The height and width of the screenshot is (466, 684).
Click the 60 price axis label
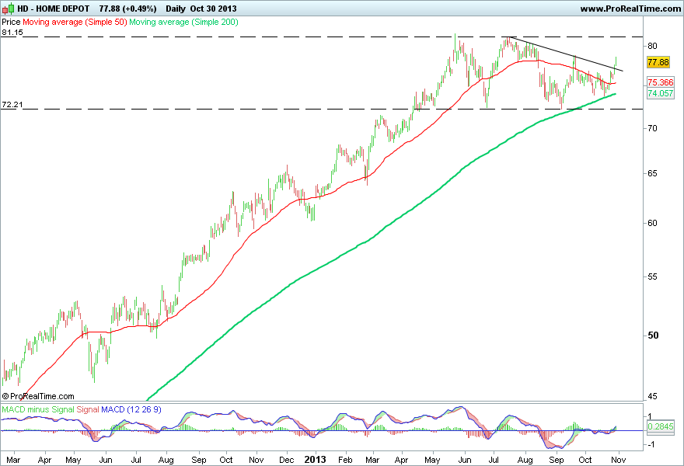653,223
